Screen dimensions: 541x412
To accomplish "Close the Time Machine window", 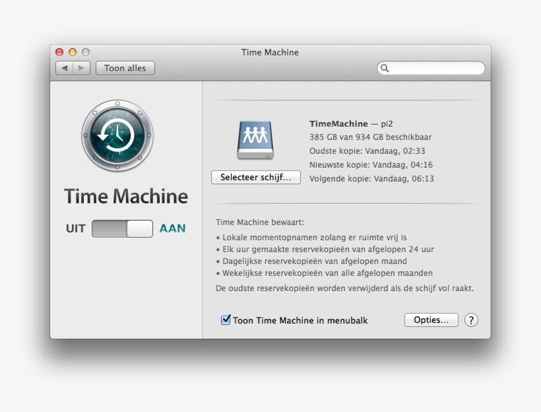I will (59, 52).
